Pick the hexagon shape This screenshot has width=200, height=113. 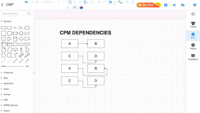click(3, 39)
